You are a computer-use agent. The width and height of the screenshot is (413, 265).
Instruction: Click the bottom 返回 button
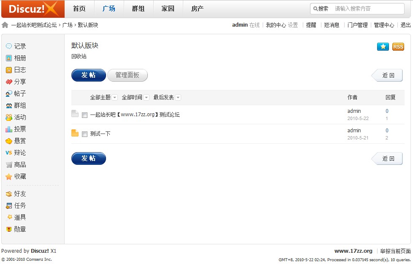click(x=387, y=159)
